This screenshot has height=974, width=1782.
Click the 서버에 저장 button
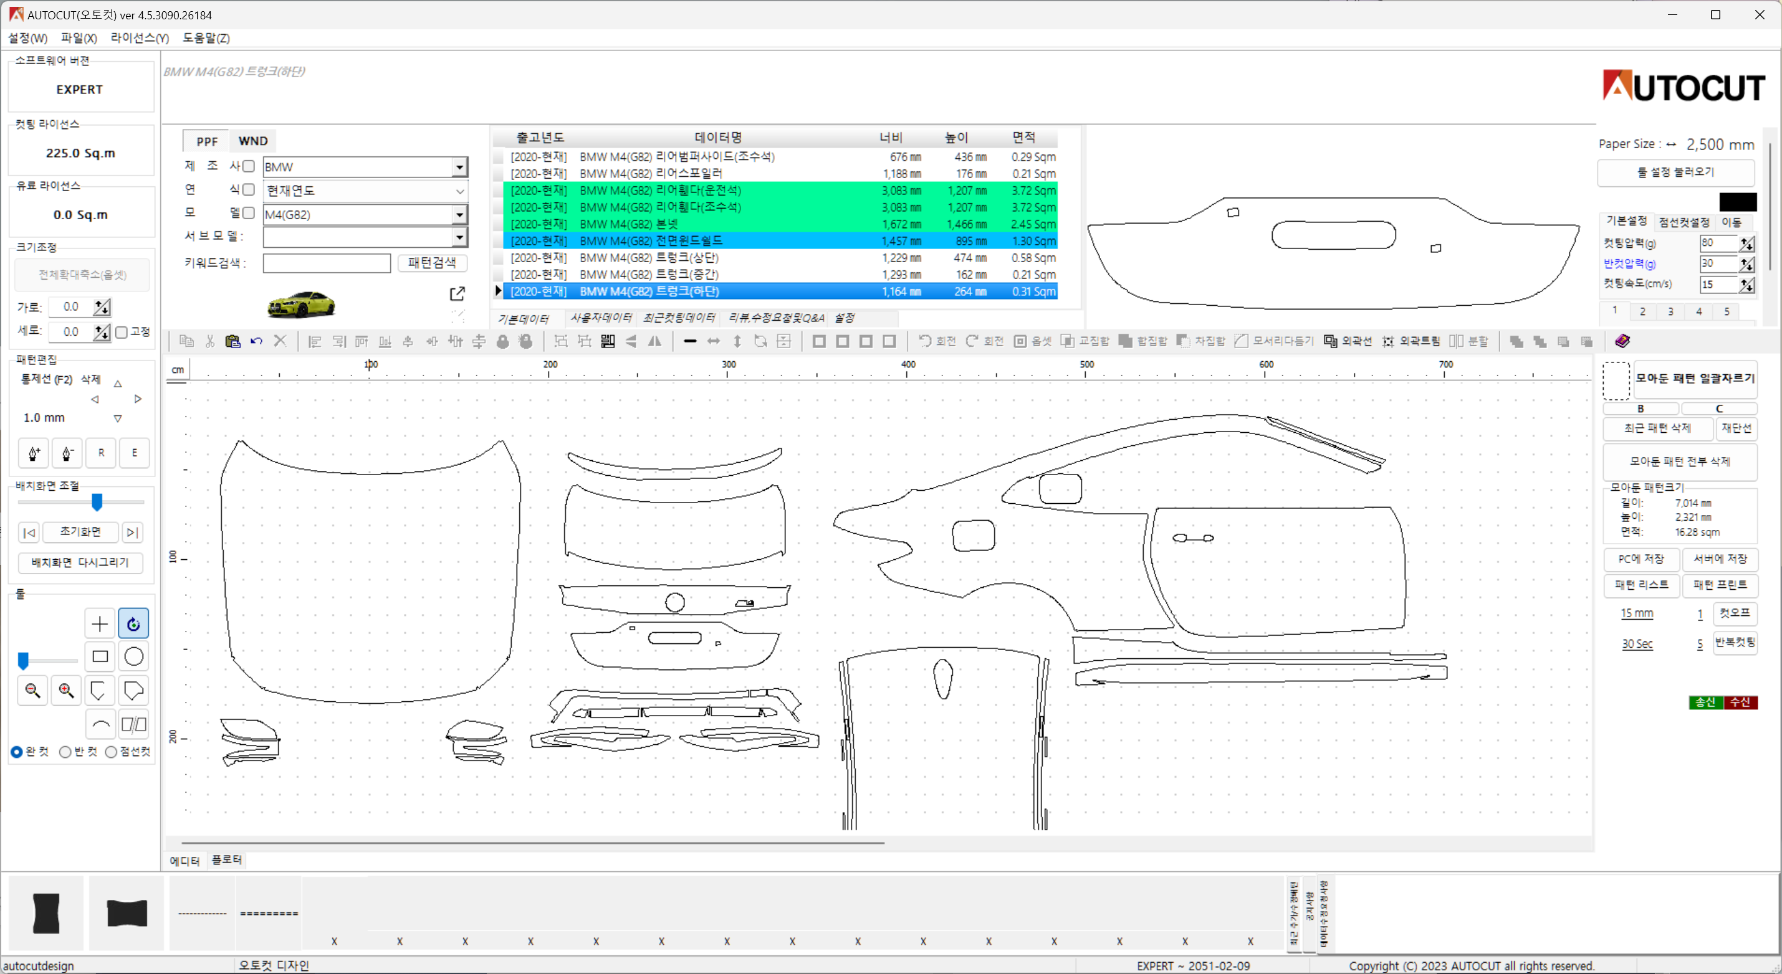1720,559
